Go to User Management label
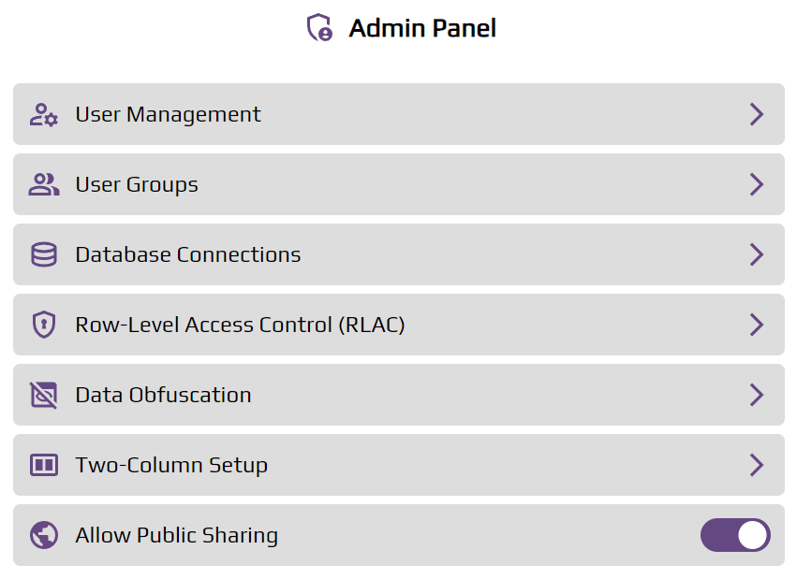 coord(168,114)
